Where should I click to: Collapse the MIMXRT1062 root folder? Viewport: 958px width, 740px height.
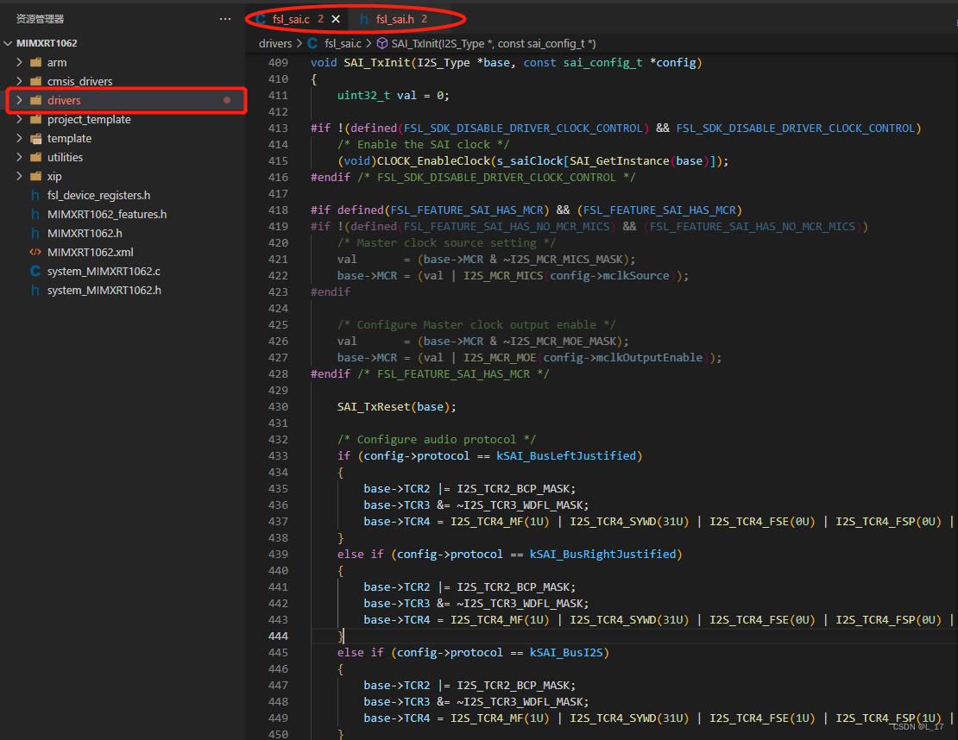(8, 43)
